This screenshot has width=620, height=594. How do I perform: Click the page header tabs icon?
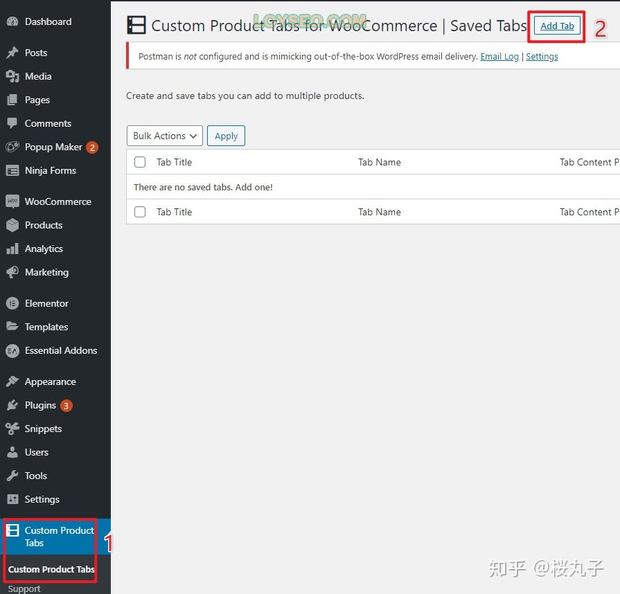point(136,25)
